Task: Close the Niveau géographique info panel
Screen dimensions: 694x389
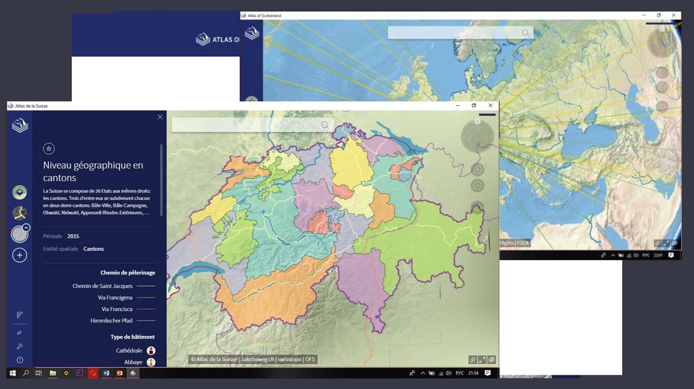Action: [x=160, y=117]
